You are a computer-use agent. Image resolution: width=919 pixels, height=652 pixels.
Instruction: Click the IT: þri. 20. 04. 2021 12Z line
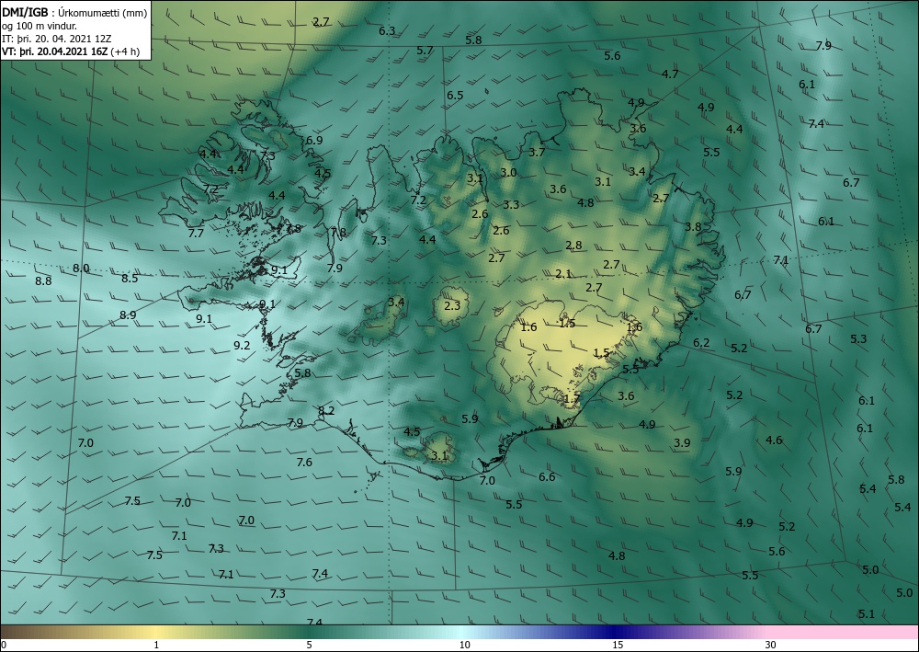[x=56, y=39]
